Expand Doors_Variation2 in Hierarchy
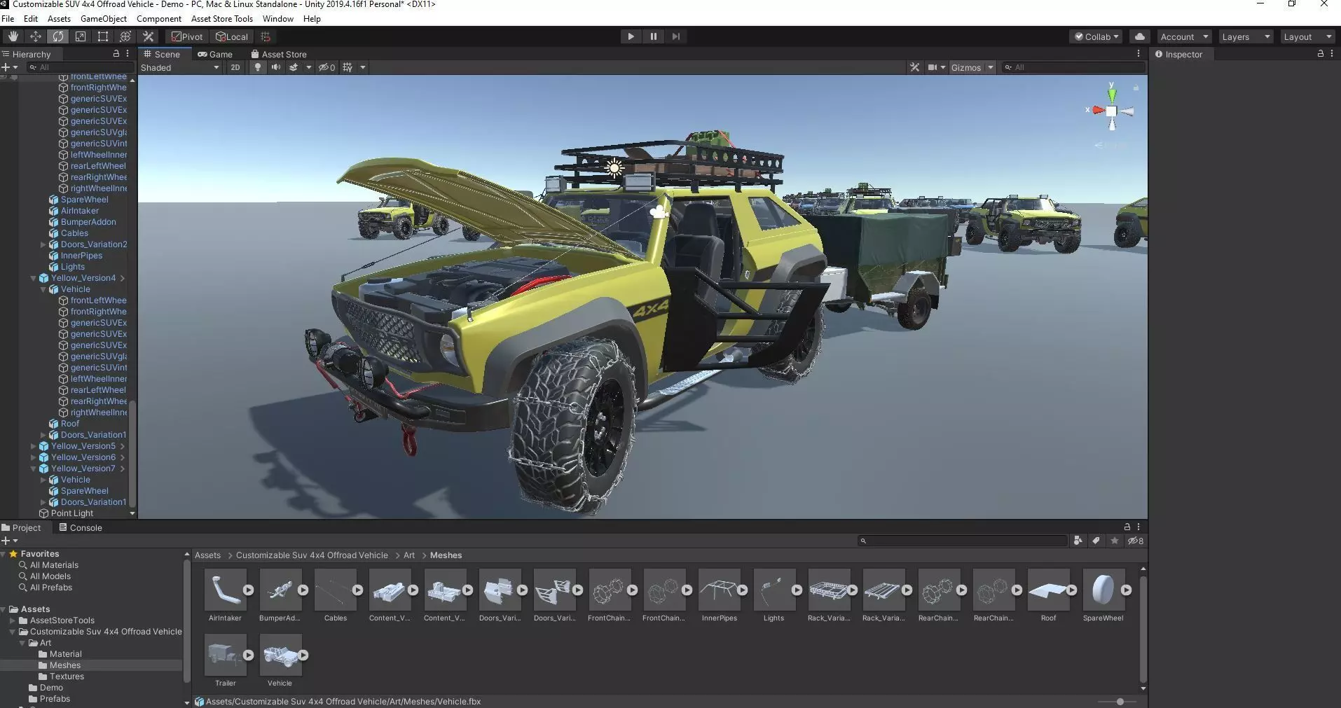 43,244
